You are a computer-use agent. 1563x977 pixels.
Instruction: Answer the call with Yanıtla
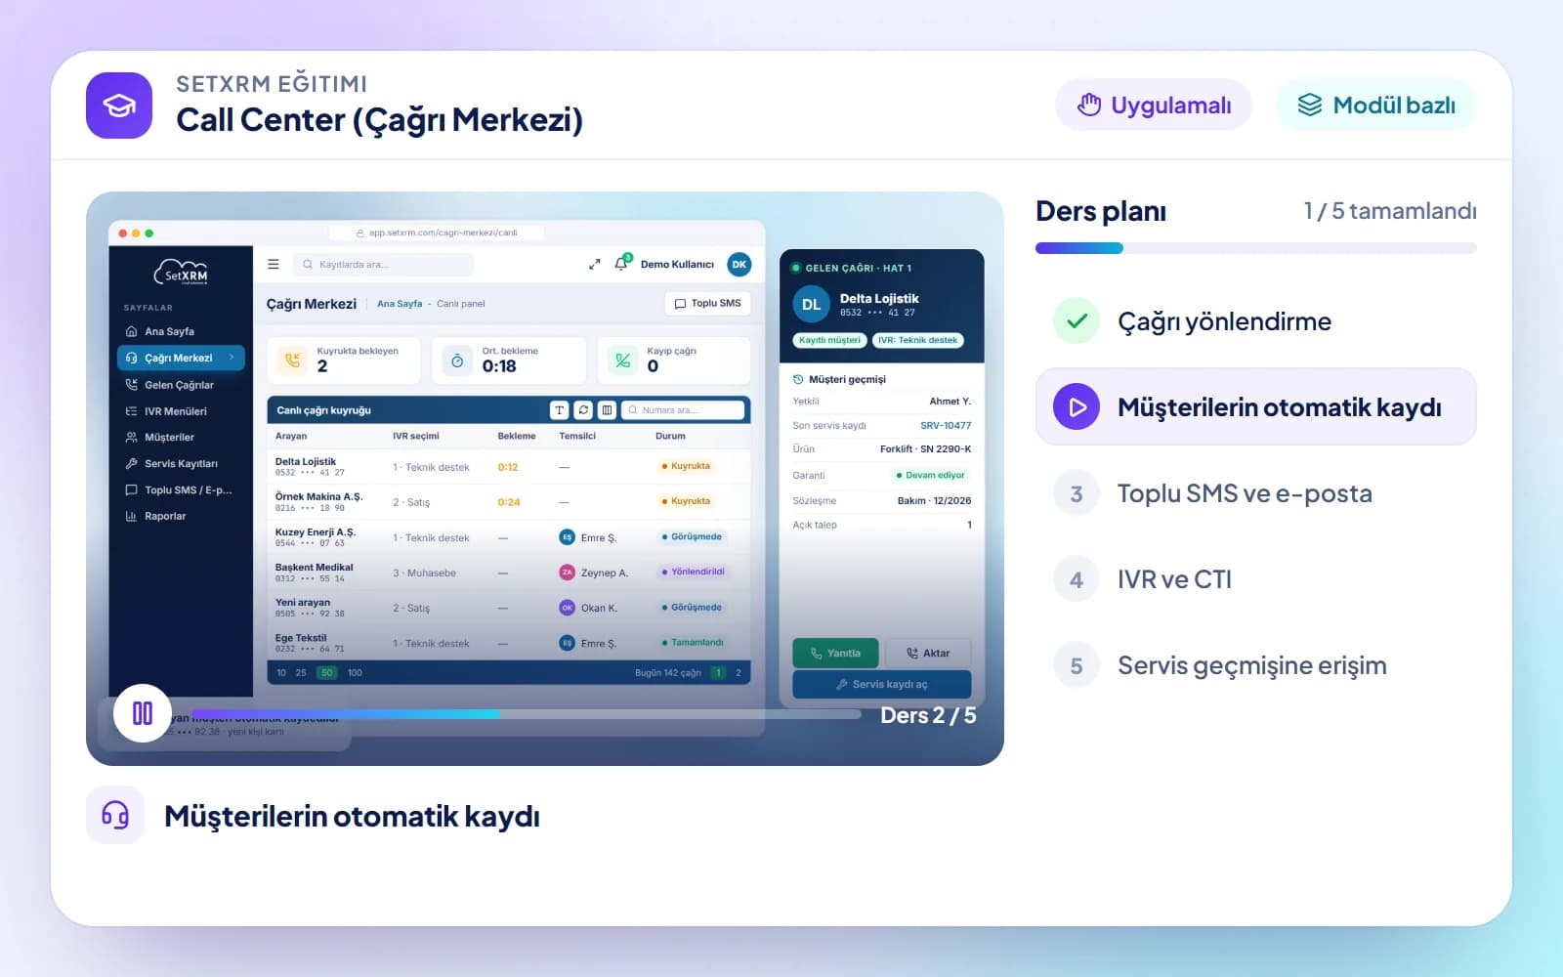pos(835,653)
